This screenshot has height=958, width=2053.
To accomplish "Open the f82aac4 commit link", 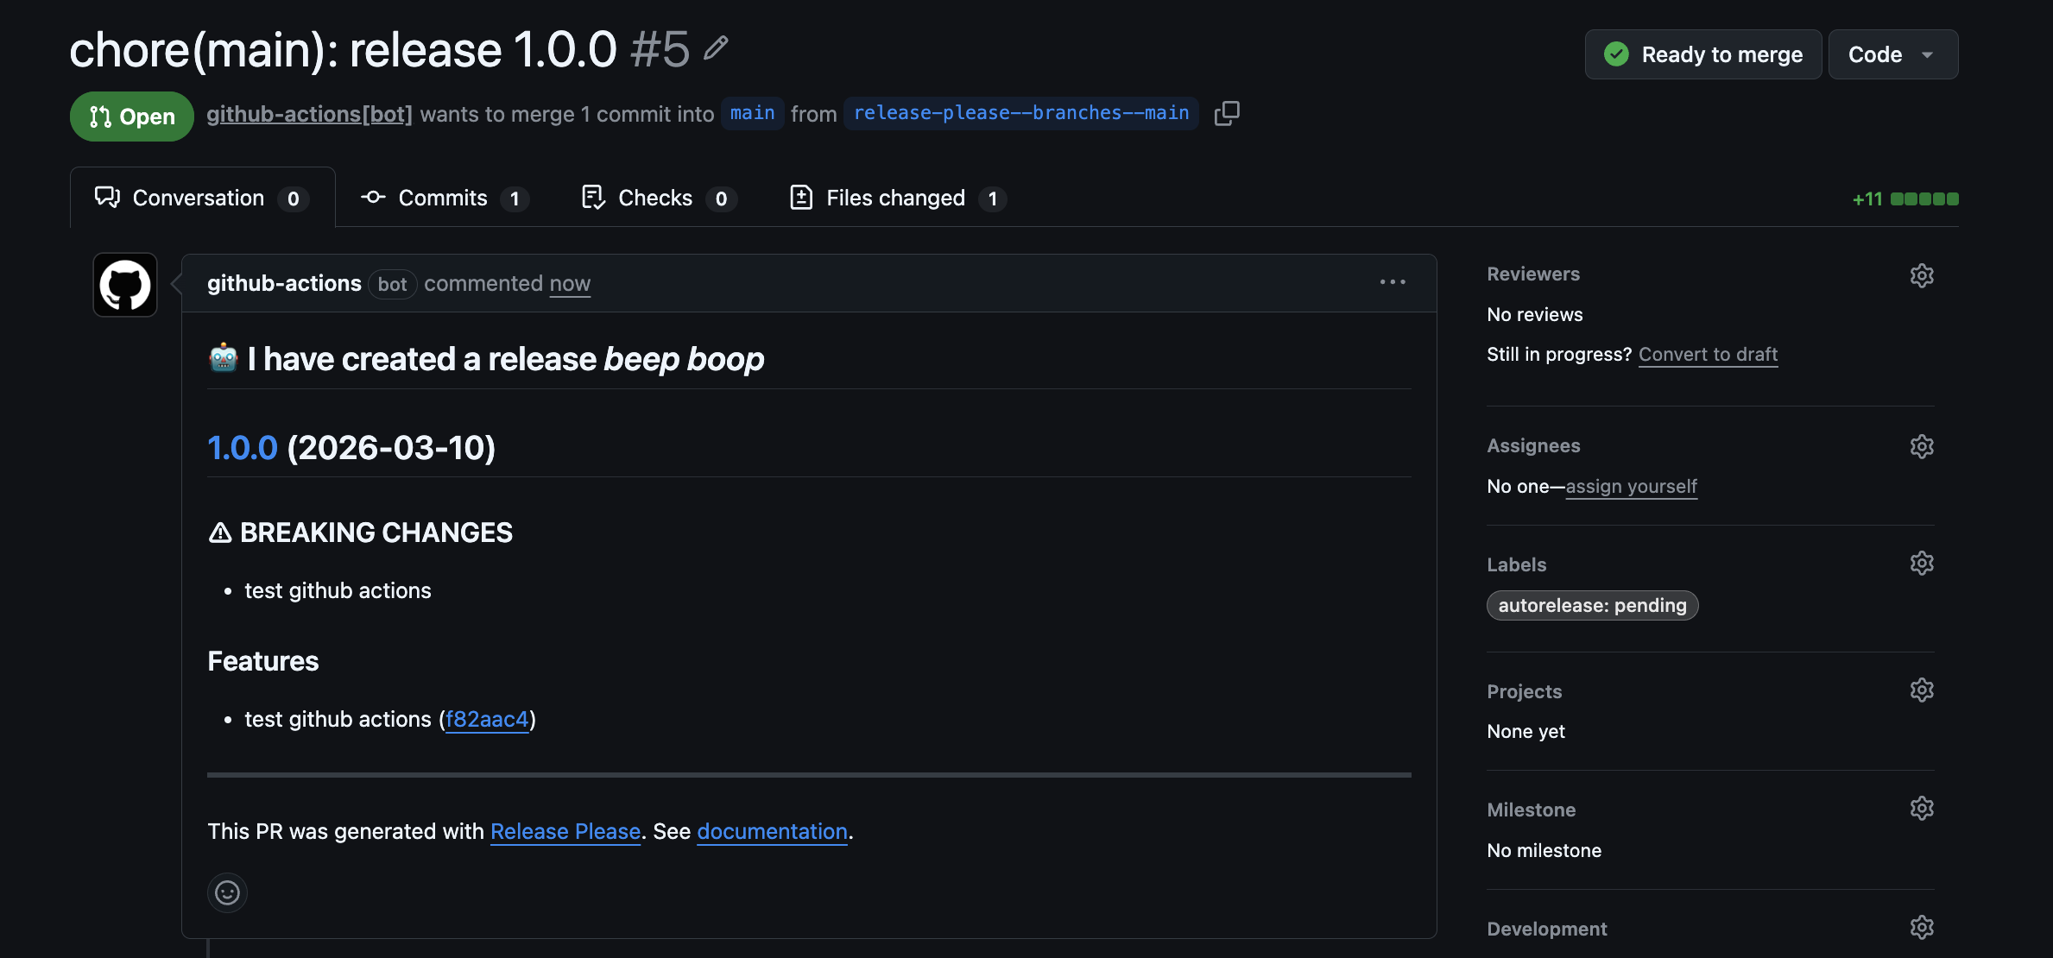I will (487, 719).
